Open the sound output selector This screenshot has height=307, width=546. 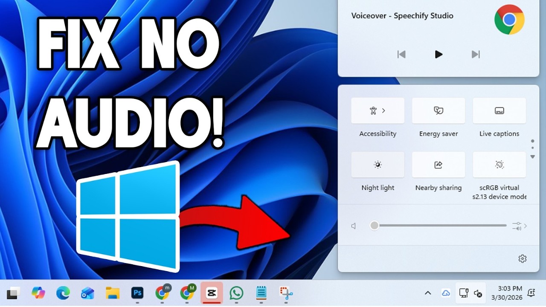520,226
